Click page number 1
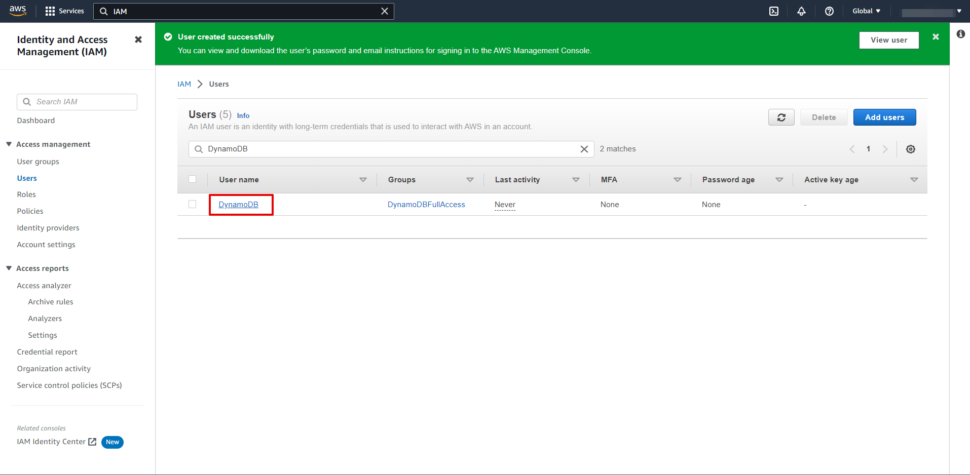The width and height of the screenshot is (970, 475). pyautogui.click(x=868, y=149)
